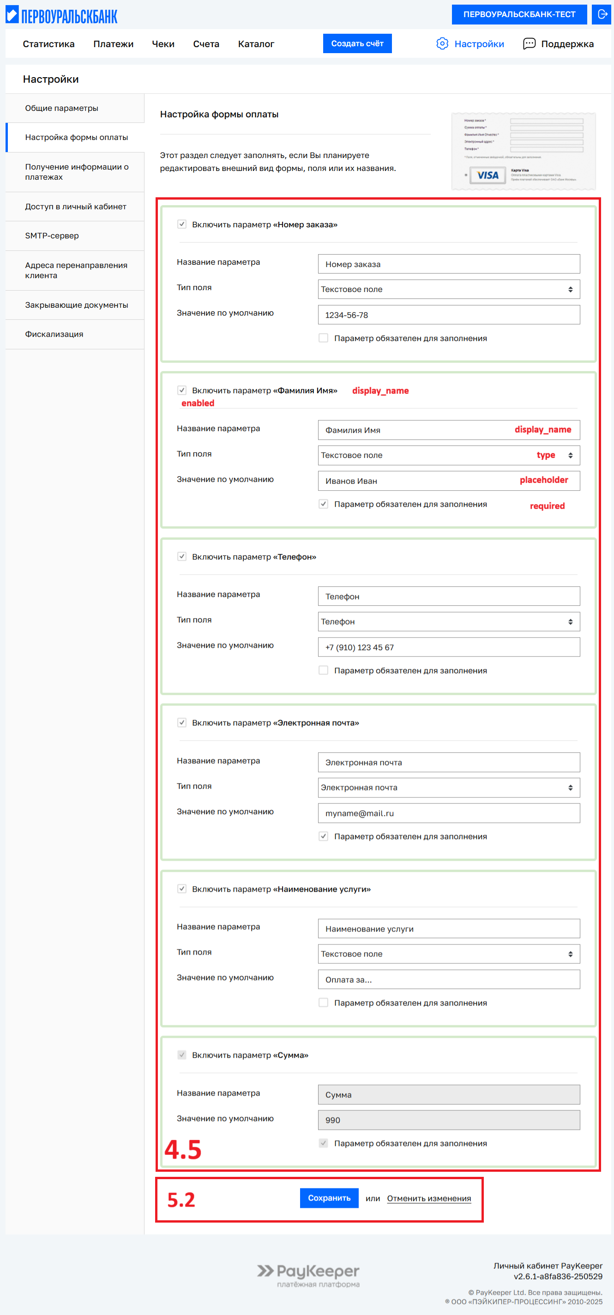Click the «Фамилия Имя» default value field
The image size is (614, 1315).
[418, 481]
